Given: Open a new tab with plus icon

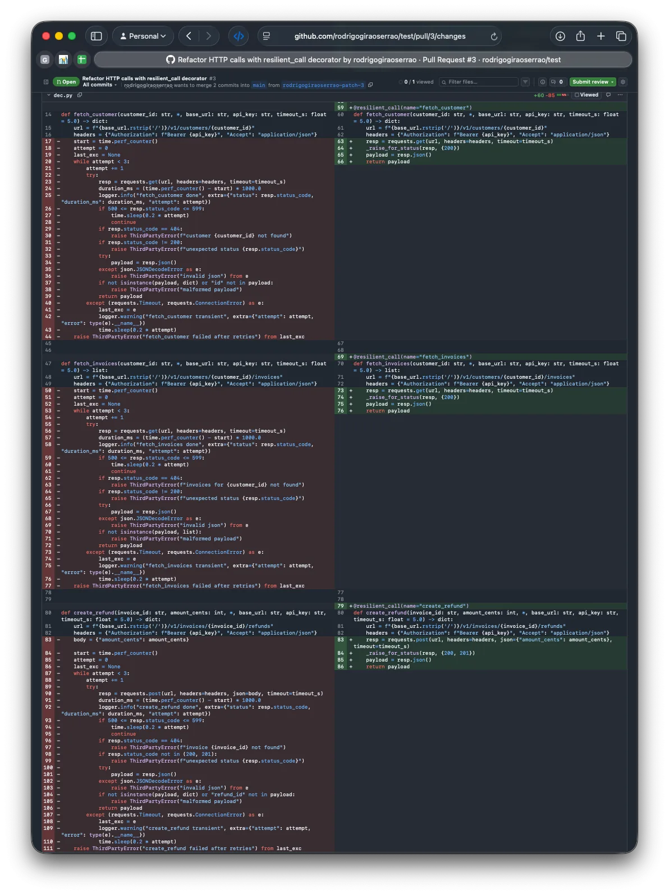Looking at the screenshot, I should point(601,36).
